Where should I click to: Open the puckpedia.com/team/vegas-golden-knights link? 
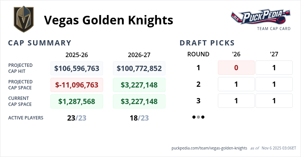tap(209, 148)
